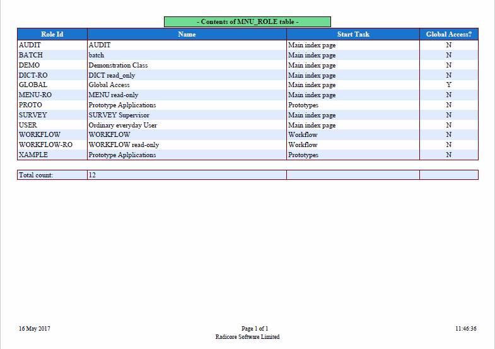Screen dimensions: 495x349
Task: Select the XAMPLE role id cell
Action: coord(33,155)
